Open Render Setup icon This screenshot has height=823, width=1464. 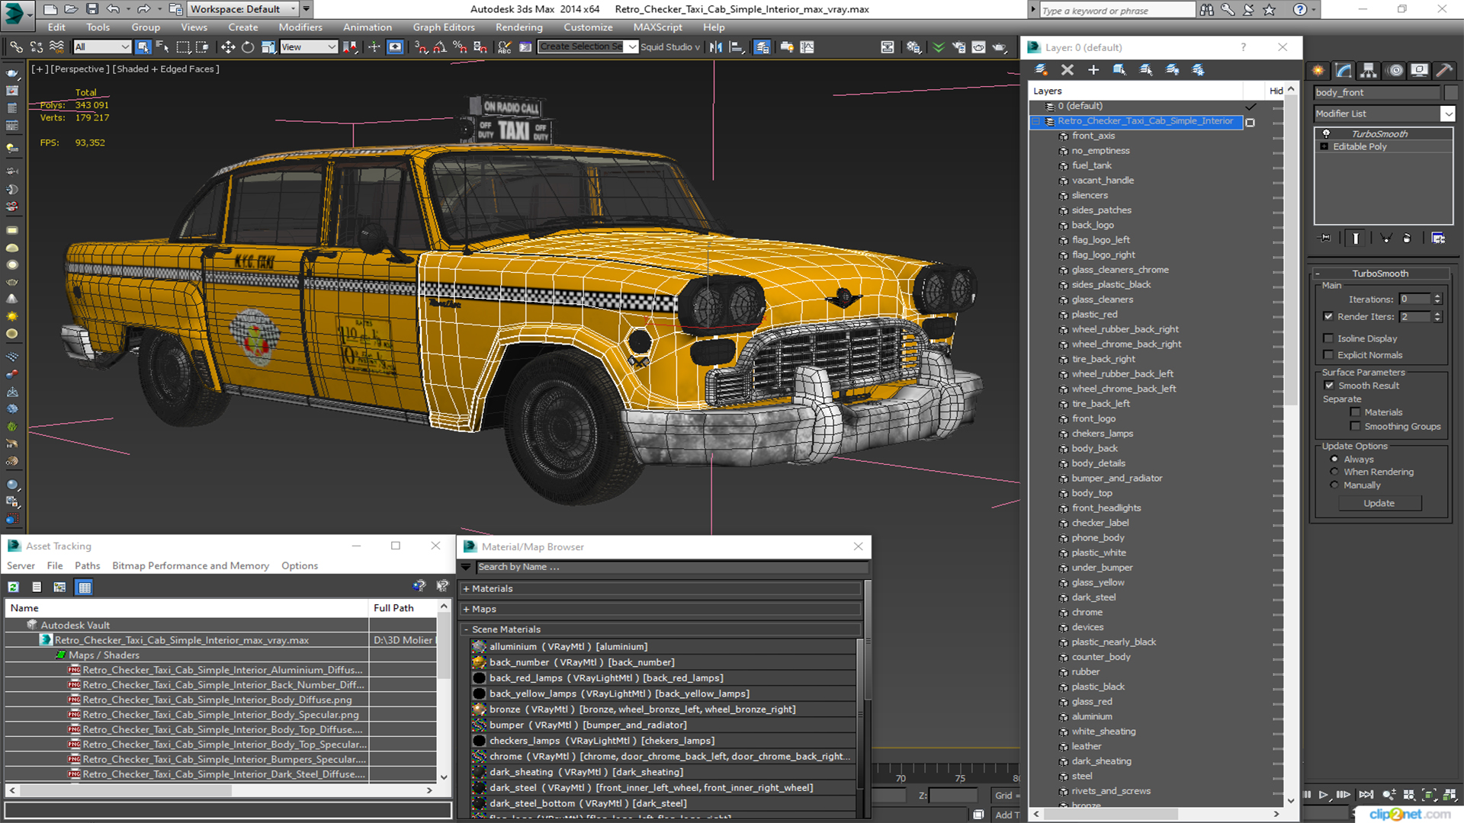click(x=958, y=47)
